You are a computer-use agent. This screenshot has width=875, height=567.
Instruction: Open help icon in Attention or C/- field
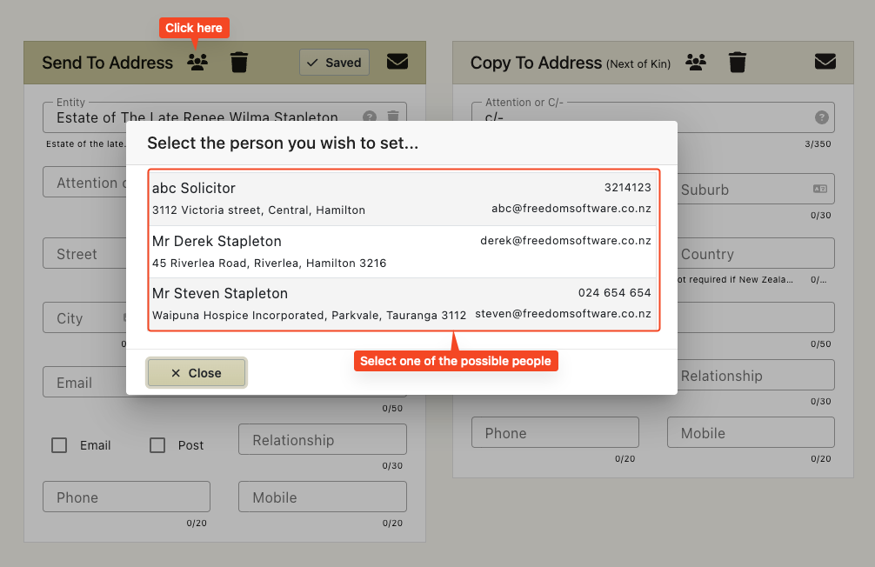[821, 117]
